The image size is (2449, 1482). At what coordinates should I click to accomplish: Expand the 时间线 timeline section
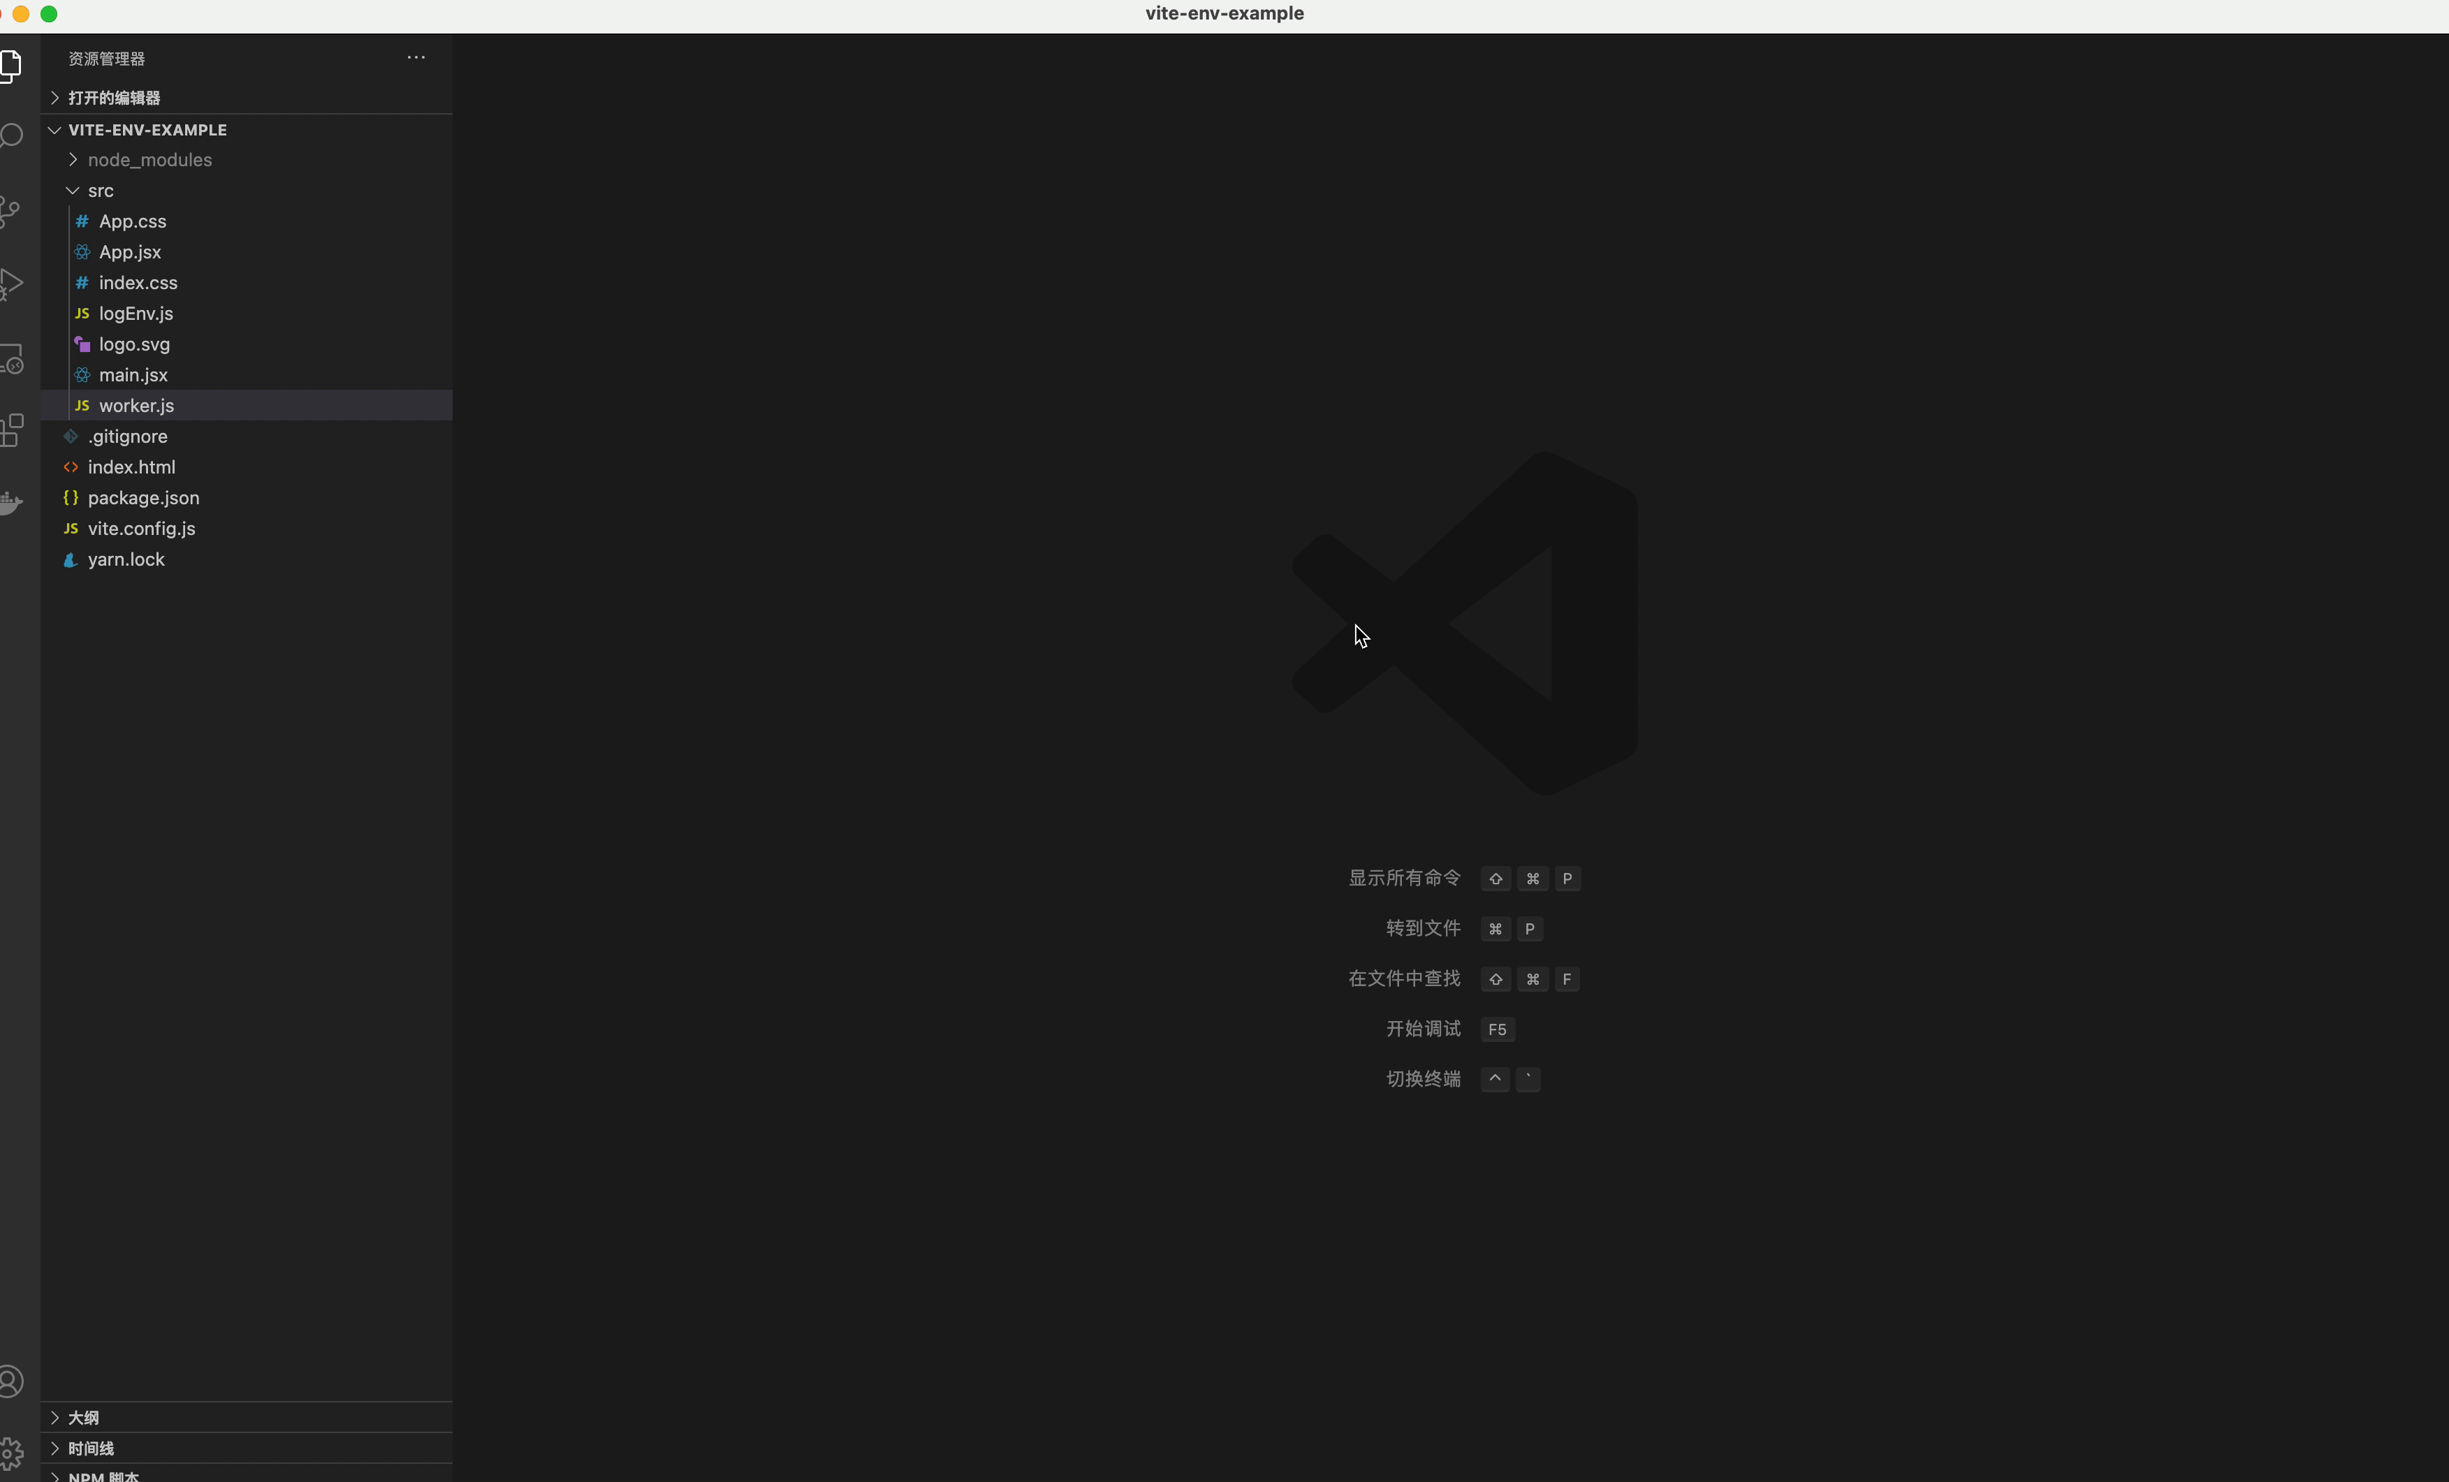[x=90, y=1448]
